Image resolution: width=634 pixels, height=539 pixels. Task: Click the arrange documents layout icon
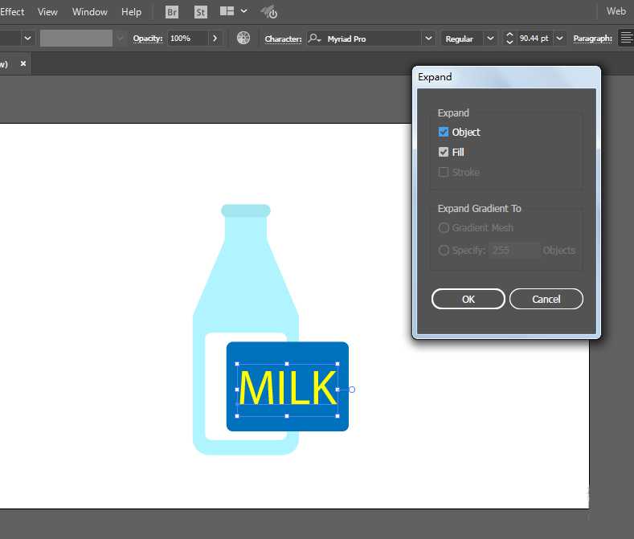click(x=227, y=12)
